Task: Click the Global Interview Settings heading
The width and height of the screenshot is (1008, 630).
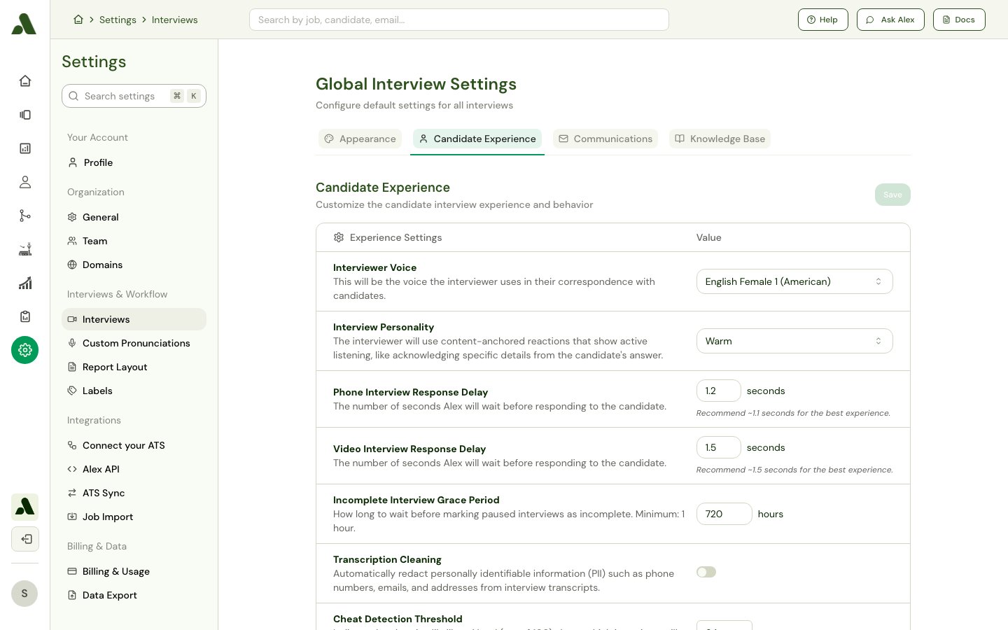Action: point(416,84)
